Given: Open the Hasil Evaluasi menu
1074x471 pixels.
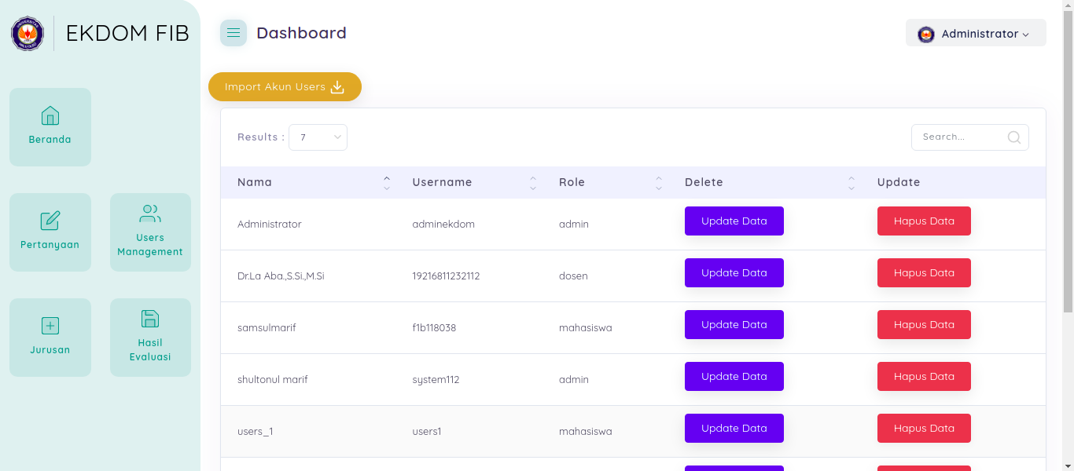Looking at the screenshot, I should (x=150, y=338).
